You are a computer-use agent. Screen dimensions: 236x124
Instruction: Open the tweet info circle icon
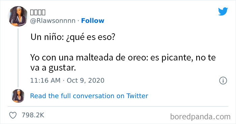click(223, 81)
